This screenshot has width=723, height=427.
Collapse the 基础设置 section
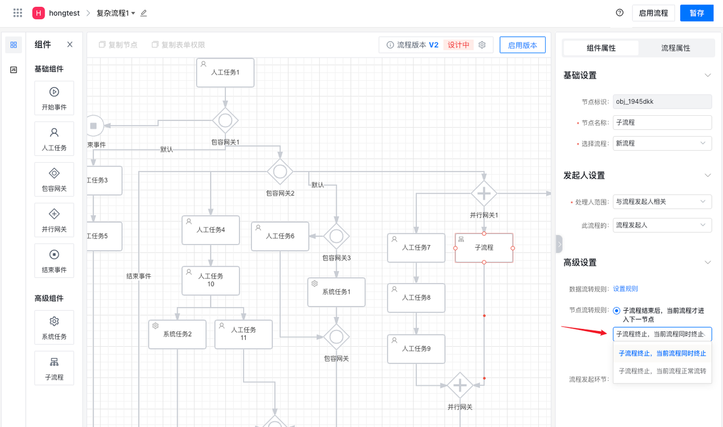tap(707, 76)
